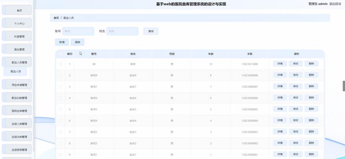This screenshot has width=345, height=159.
Task: Click phone number 13823888887 cell
Action: coord(250,87)
